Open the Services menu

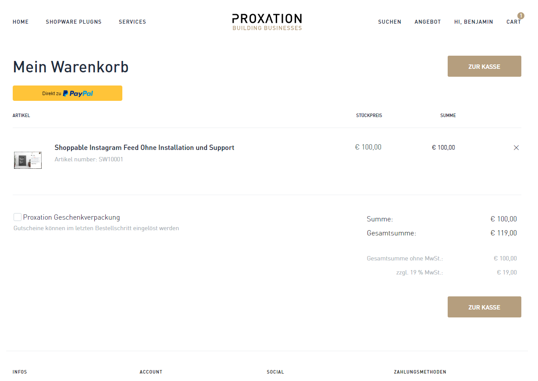(x=132, y=22)
